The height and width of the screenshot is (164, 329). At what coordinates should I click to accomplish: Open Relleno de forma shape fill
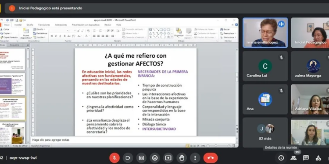point(205,29)
